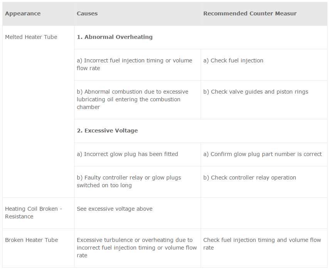Click the Check fuel injection cell
329x270 pixels.
tap(233, 60)
